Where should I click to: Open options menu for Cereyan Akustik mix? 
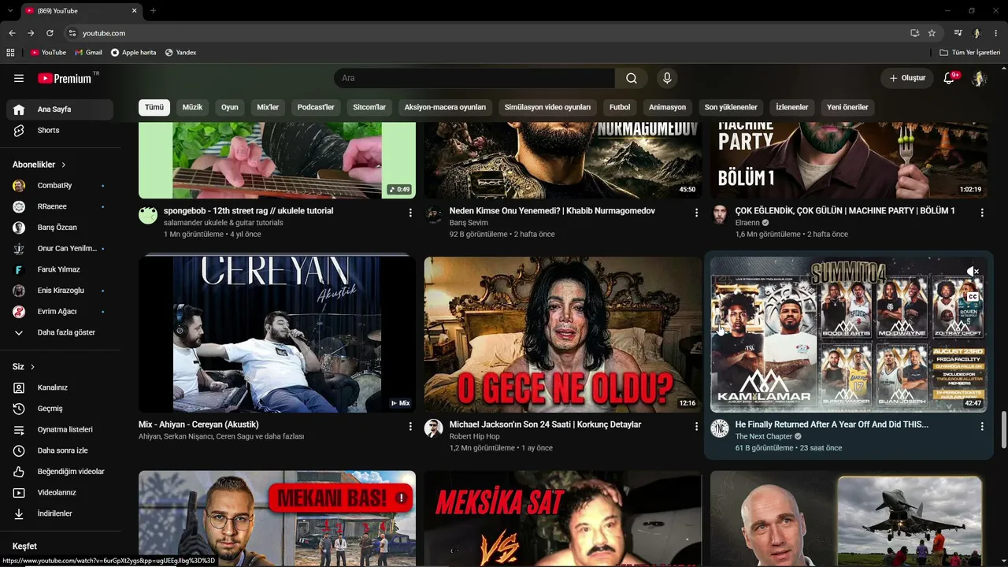(410, 426)
